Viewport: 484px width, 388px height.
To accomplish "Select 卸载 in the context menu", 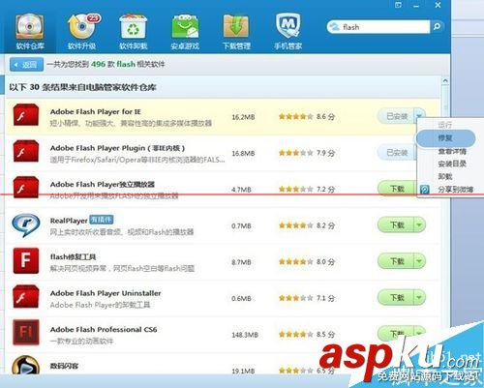I will [x=445, y=176].
